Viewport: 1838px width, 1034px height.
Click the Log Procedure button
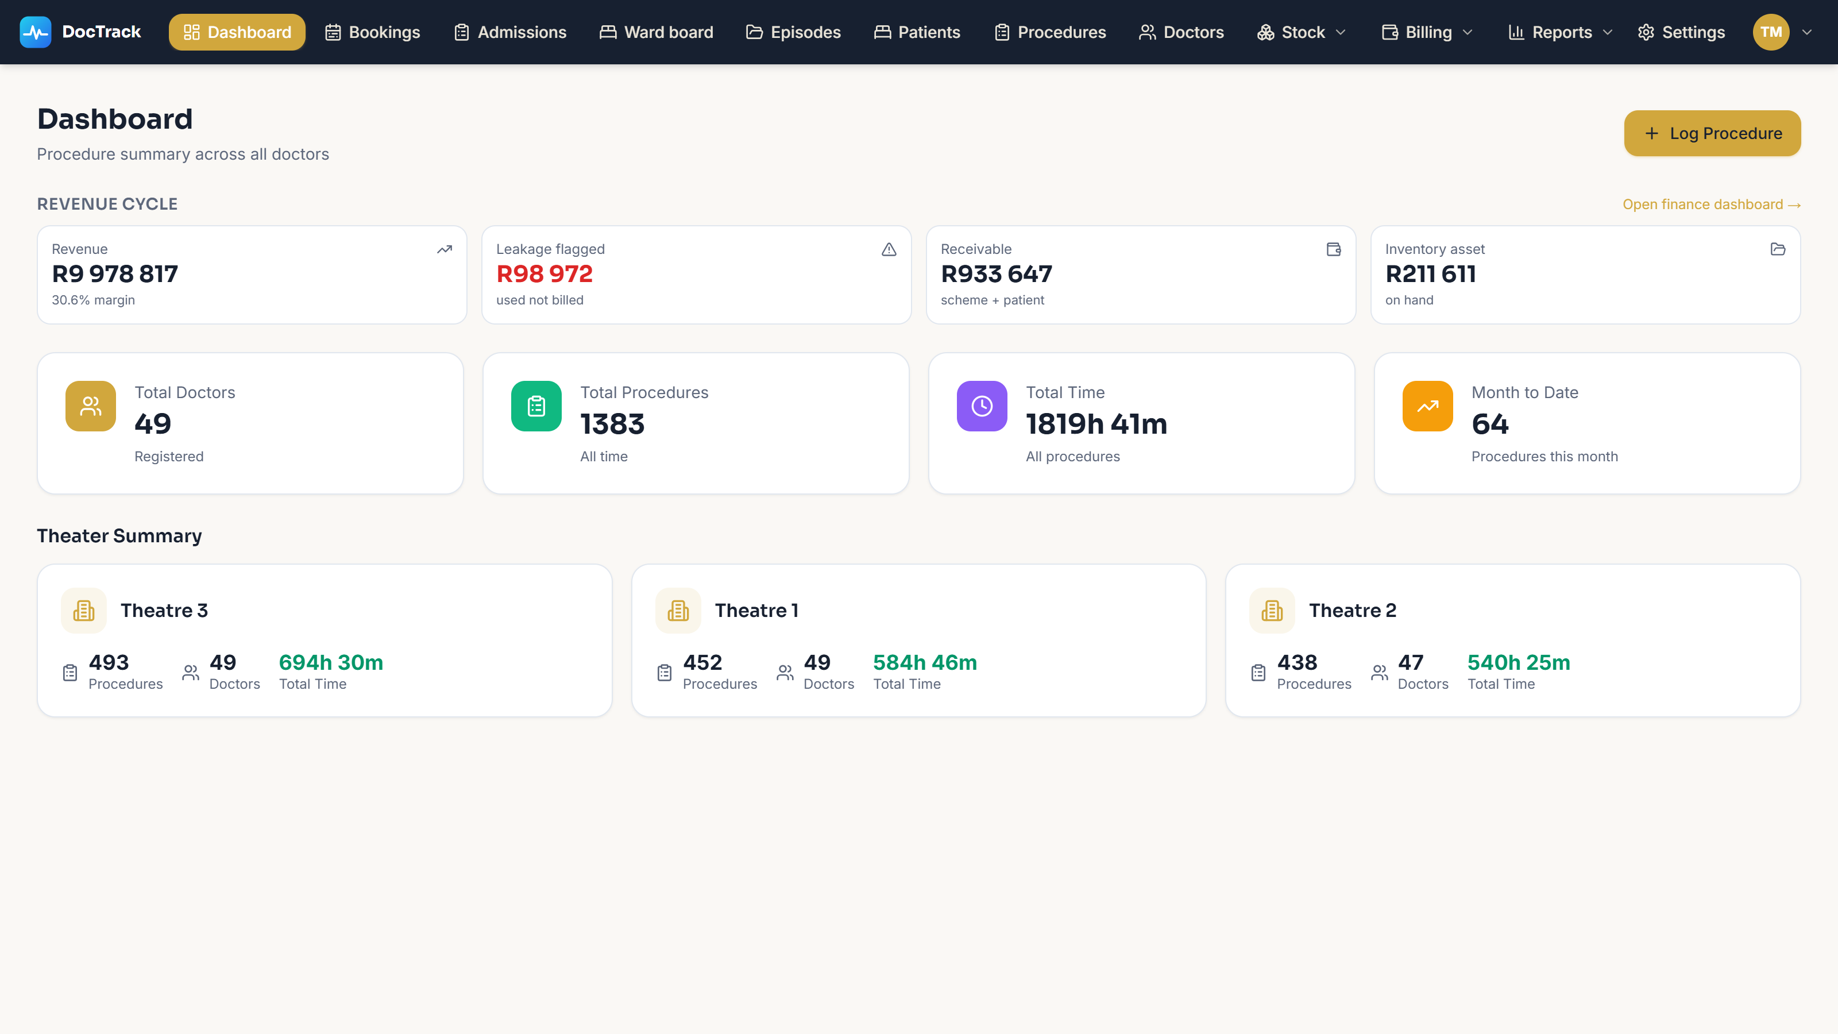coord(1712,133)
